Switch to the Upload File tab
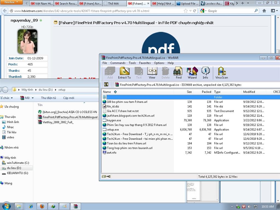This screenshot has height=210, width=280. coord(187,3)
